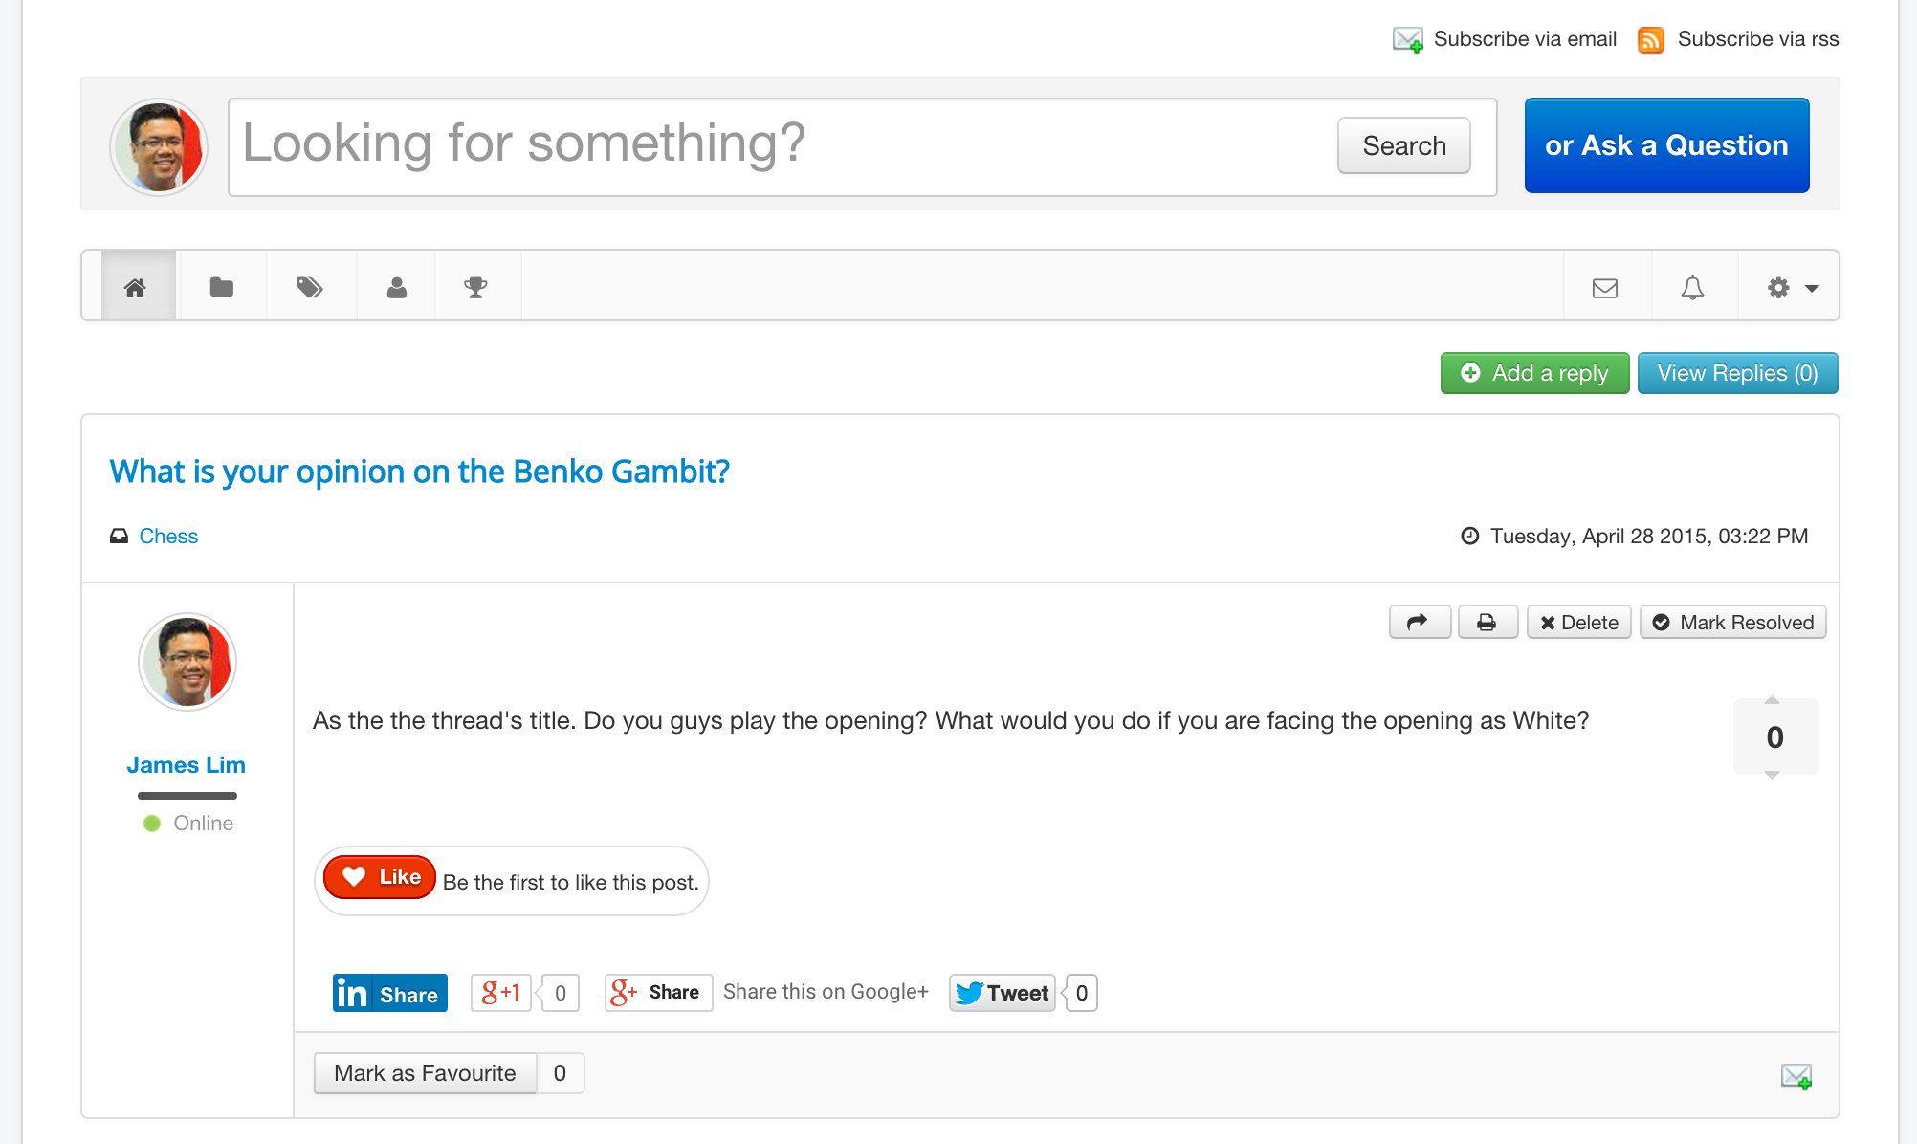Image resolution: width=1917 pixels, height=1144 pixels.
Task: Open the users person icon
Action: pos(397,287)
